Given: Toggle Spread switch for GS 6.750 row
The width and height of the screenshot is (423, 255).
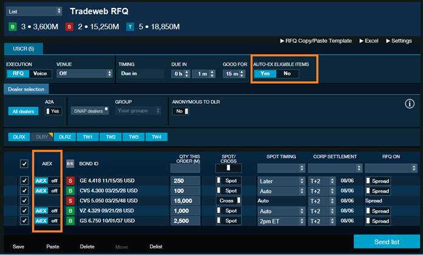Looking at the screenshot, I should click(377, 221).
